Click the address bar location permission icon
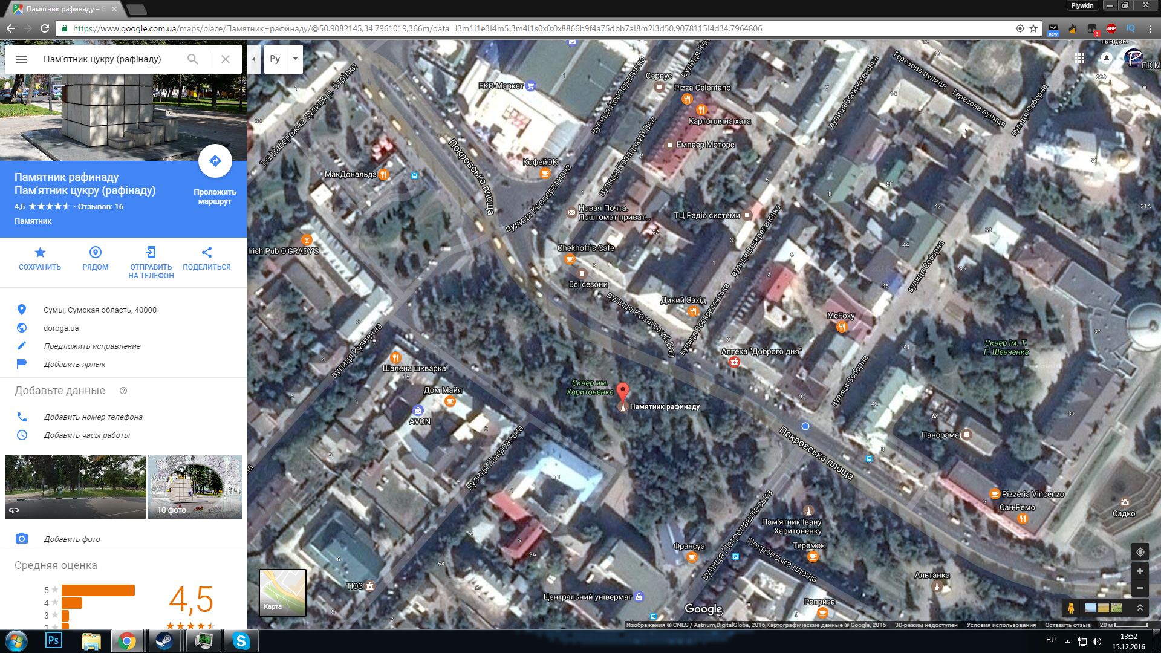The image size is (1161, 653). (1020, 28)
